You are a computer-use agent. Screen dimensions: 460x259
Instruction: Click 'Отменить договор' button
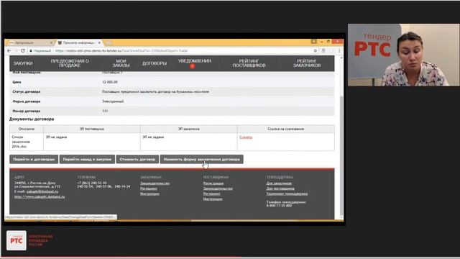point(137,160)
